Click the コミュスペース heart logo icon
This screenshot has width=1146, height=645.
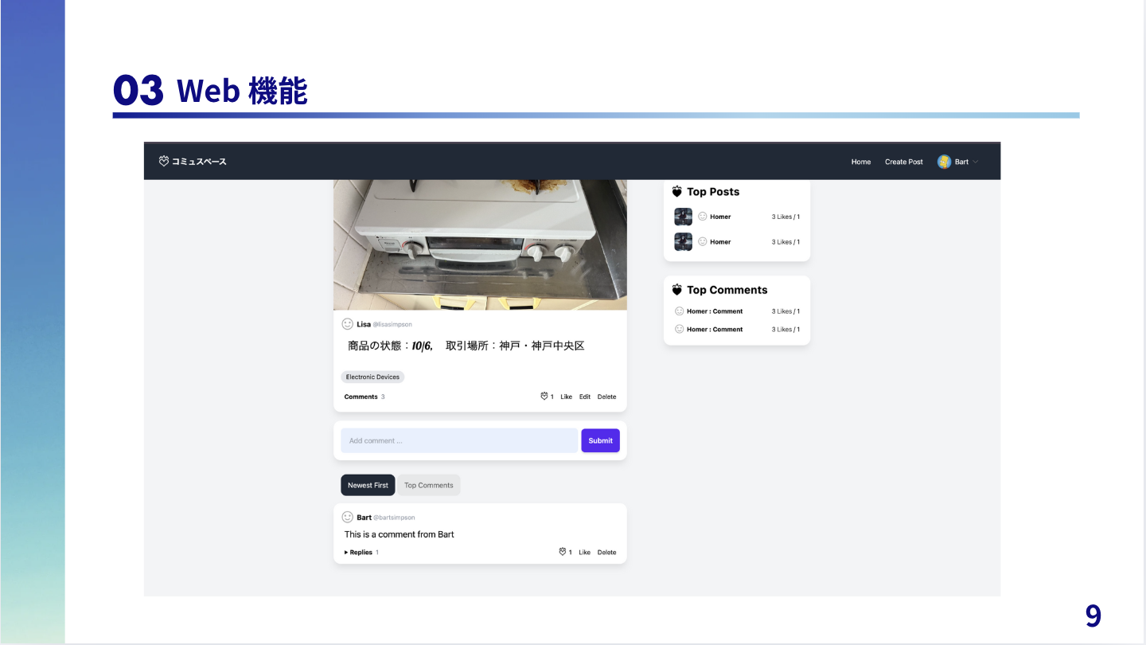click(164, 162)
